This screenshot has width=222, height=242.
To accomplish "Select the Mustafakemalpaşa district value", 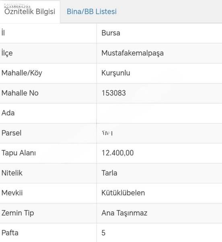I will coord(132,53).
